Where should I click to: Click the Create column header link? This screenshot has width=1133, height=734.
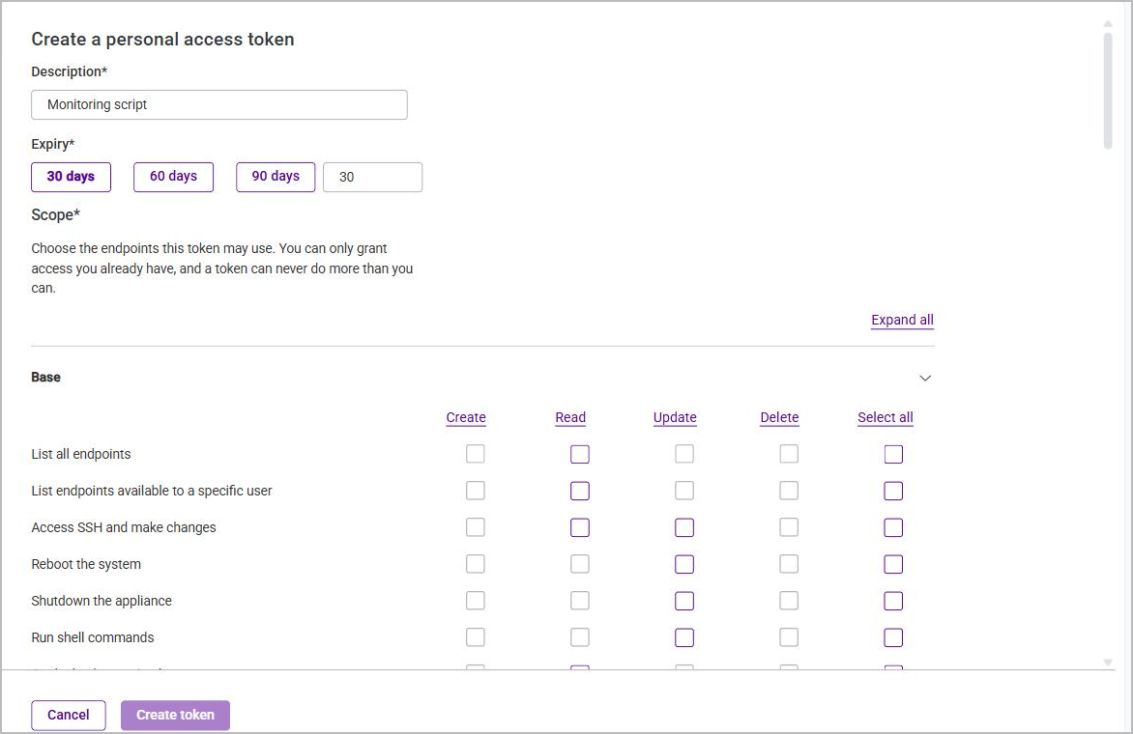coord(466,417)
